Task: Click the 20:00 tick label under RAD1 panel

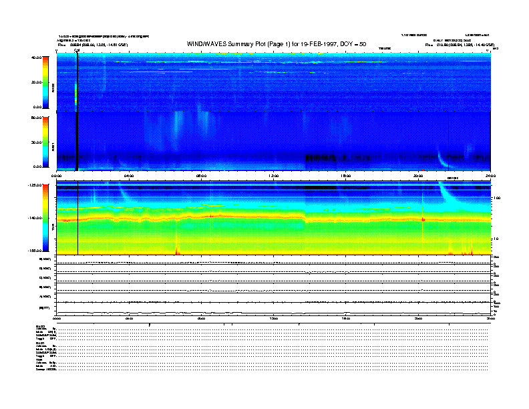Action: pyautogui.click(x=418, y=176)
